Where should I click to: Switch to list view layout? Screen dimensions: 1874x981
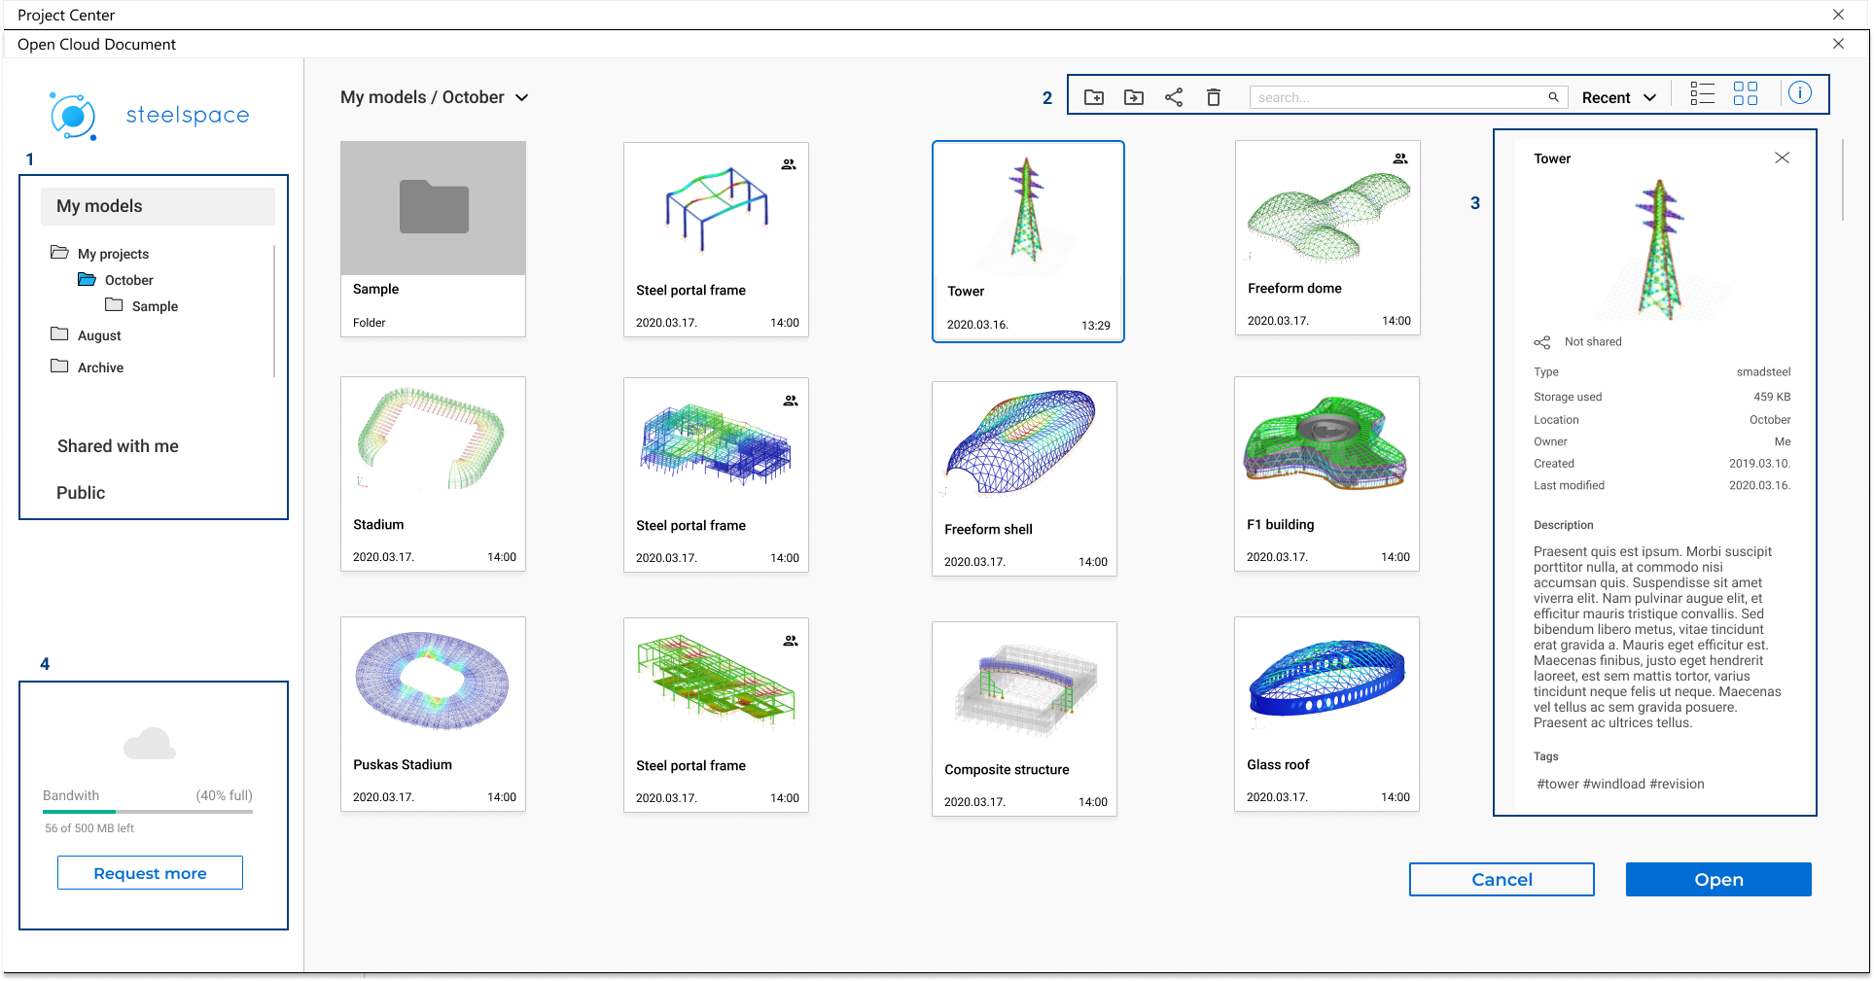(1702, 93)
